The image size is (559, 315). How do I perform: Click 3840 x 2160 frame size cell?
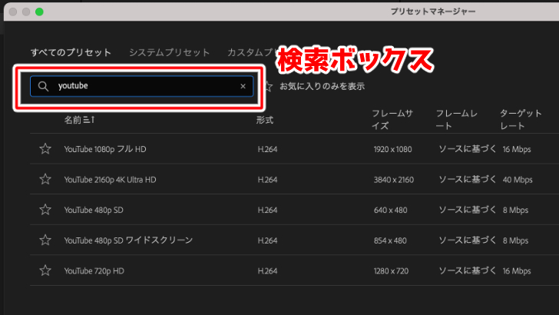point(394,180)
